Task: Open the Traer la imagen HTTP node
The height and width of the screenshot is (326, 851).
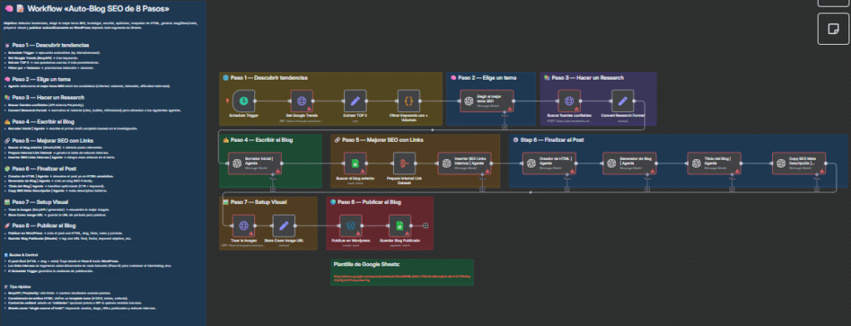Action: [243, 226]
